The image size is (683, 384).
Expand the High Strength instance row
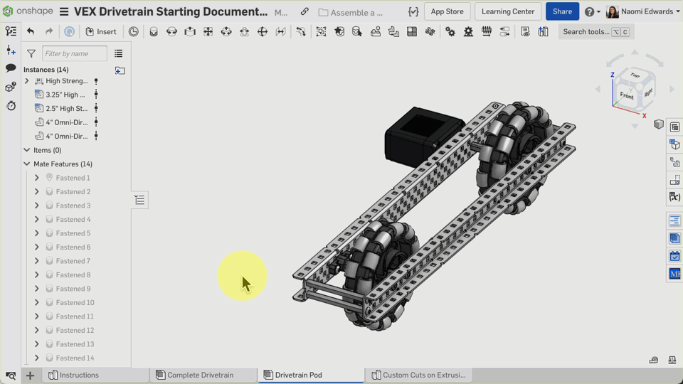click(x=27, y=81)
